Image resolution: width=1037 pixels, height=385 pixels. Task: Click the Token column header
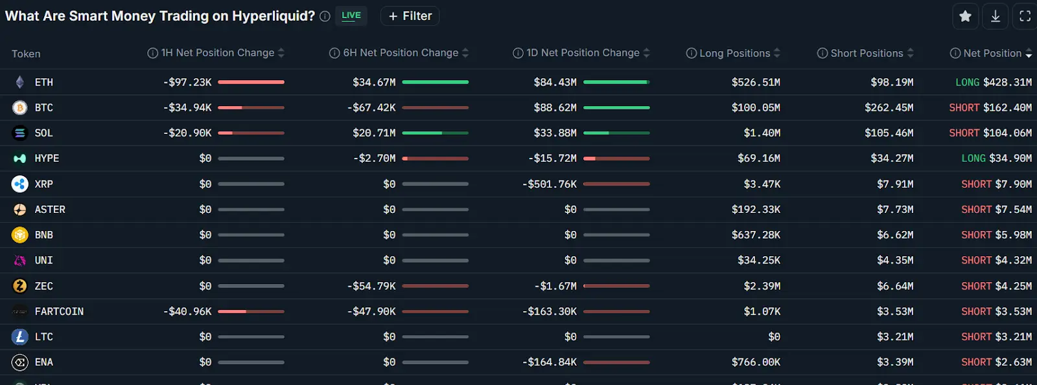click(x=26, y=54)
